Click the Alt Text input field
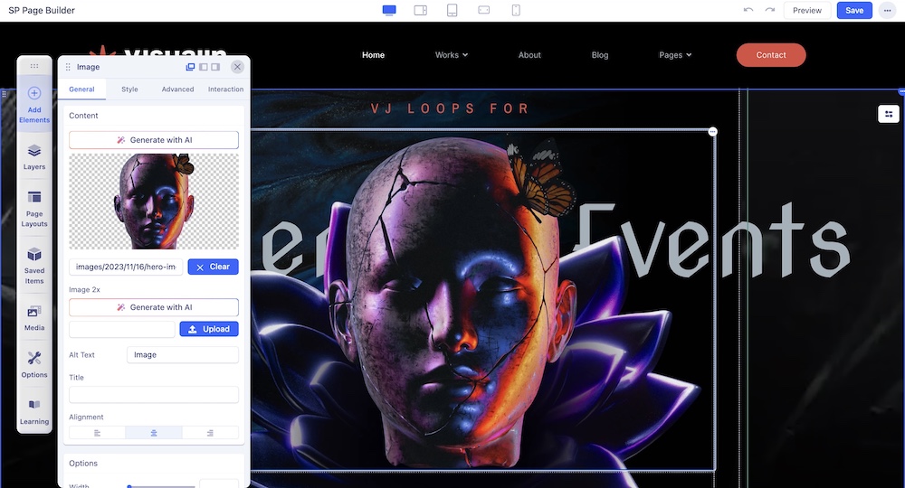 [x=183, y=355]
